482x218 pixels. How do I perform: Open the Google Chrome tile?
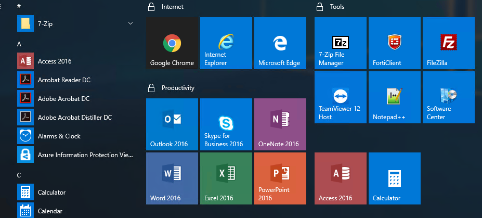[172, 43]
